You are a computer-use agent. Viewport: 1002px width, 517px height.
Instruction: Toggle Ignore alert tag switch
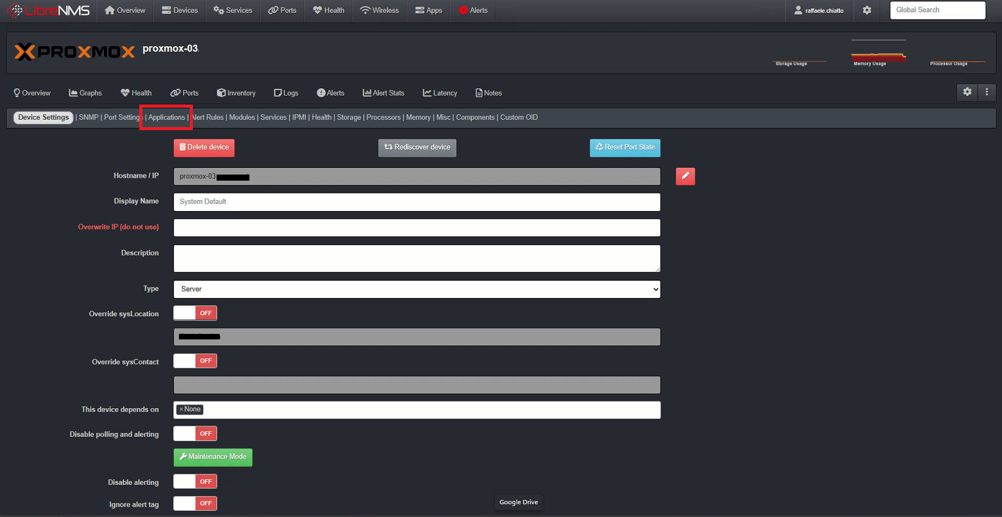pyautogui.click(x=195, y=504)
